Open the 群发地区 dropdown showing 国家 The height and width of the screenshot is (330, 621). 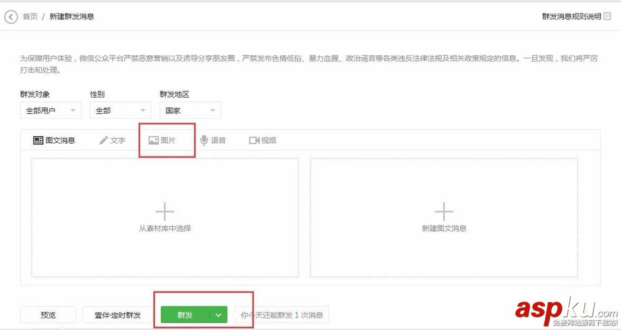pyautogui.click(x=190, y=111)
